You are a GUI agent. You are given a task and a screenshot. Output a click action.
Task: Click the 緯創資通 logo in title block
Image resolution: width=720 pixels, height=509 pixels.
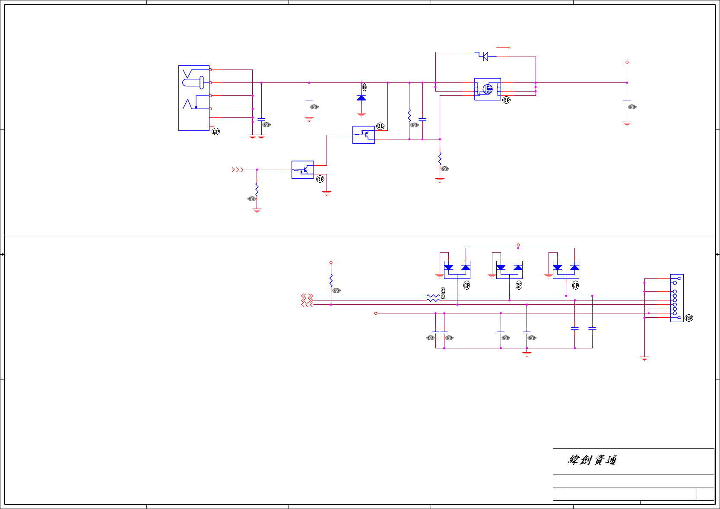(x=592, y=460)
